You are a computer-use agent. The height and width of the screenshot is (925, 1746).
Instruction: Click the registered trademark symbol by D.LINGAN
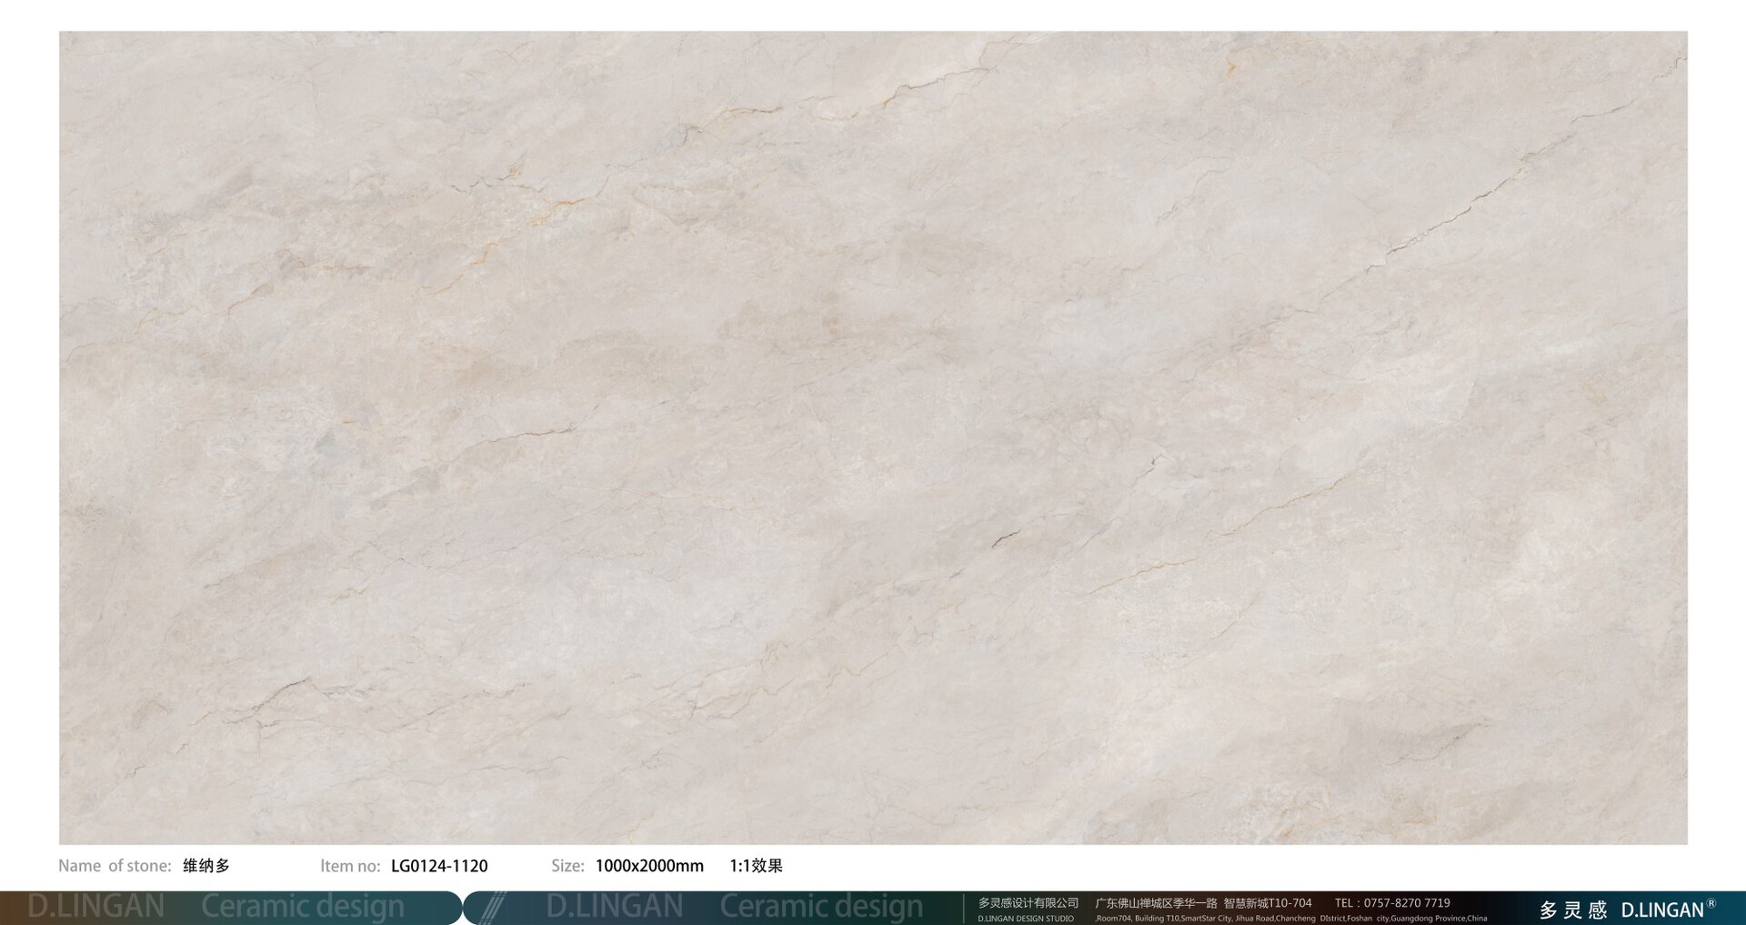pyautogui.click(x=1711, y=903)
